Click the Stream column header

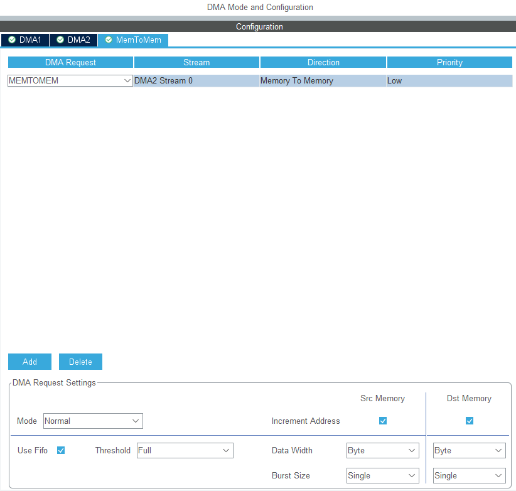coord(196,62)
